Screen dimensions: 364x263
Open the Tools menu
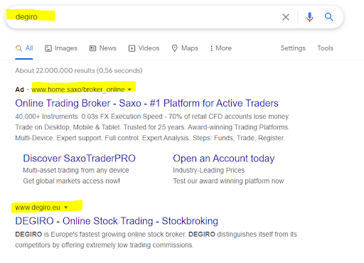(x=325, y=48)
